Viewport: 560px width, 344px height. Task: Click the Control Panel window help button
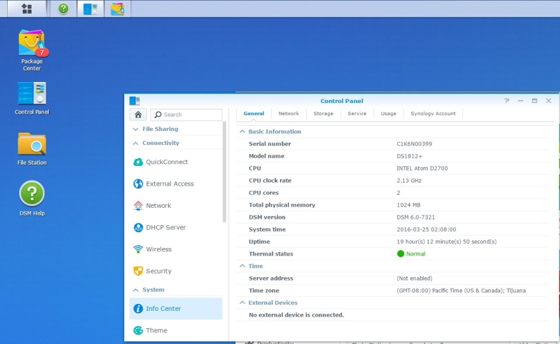tap(507, 101)
